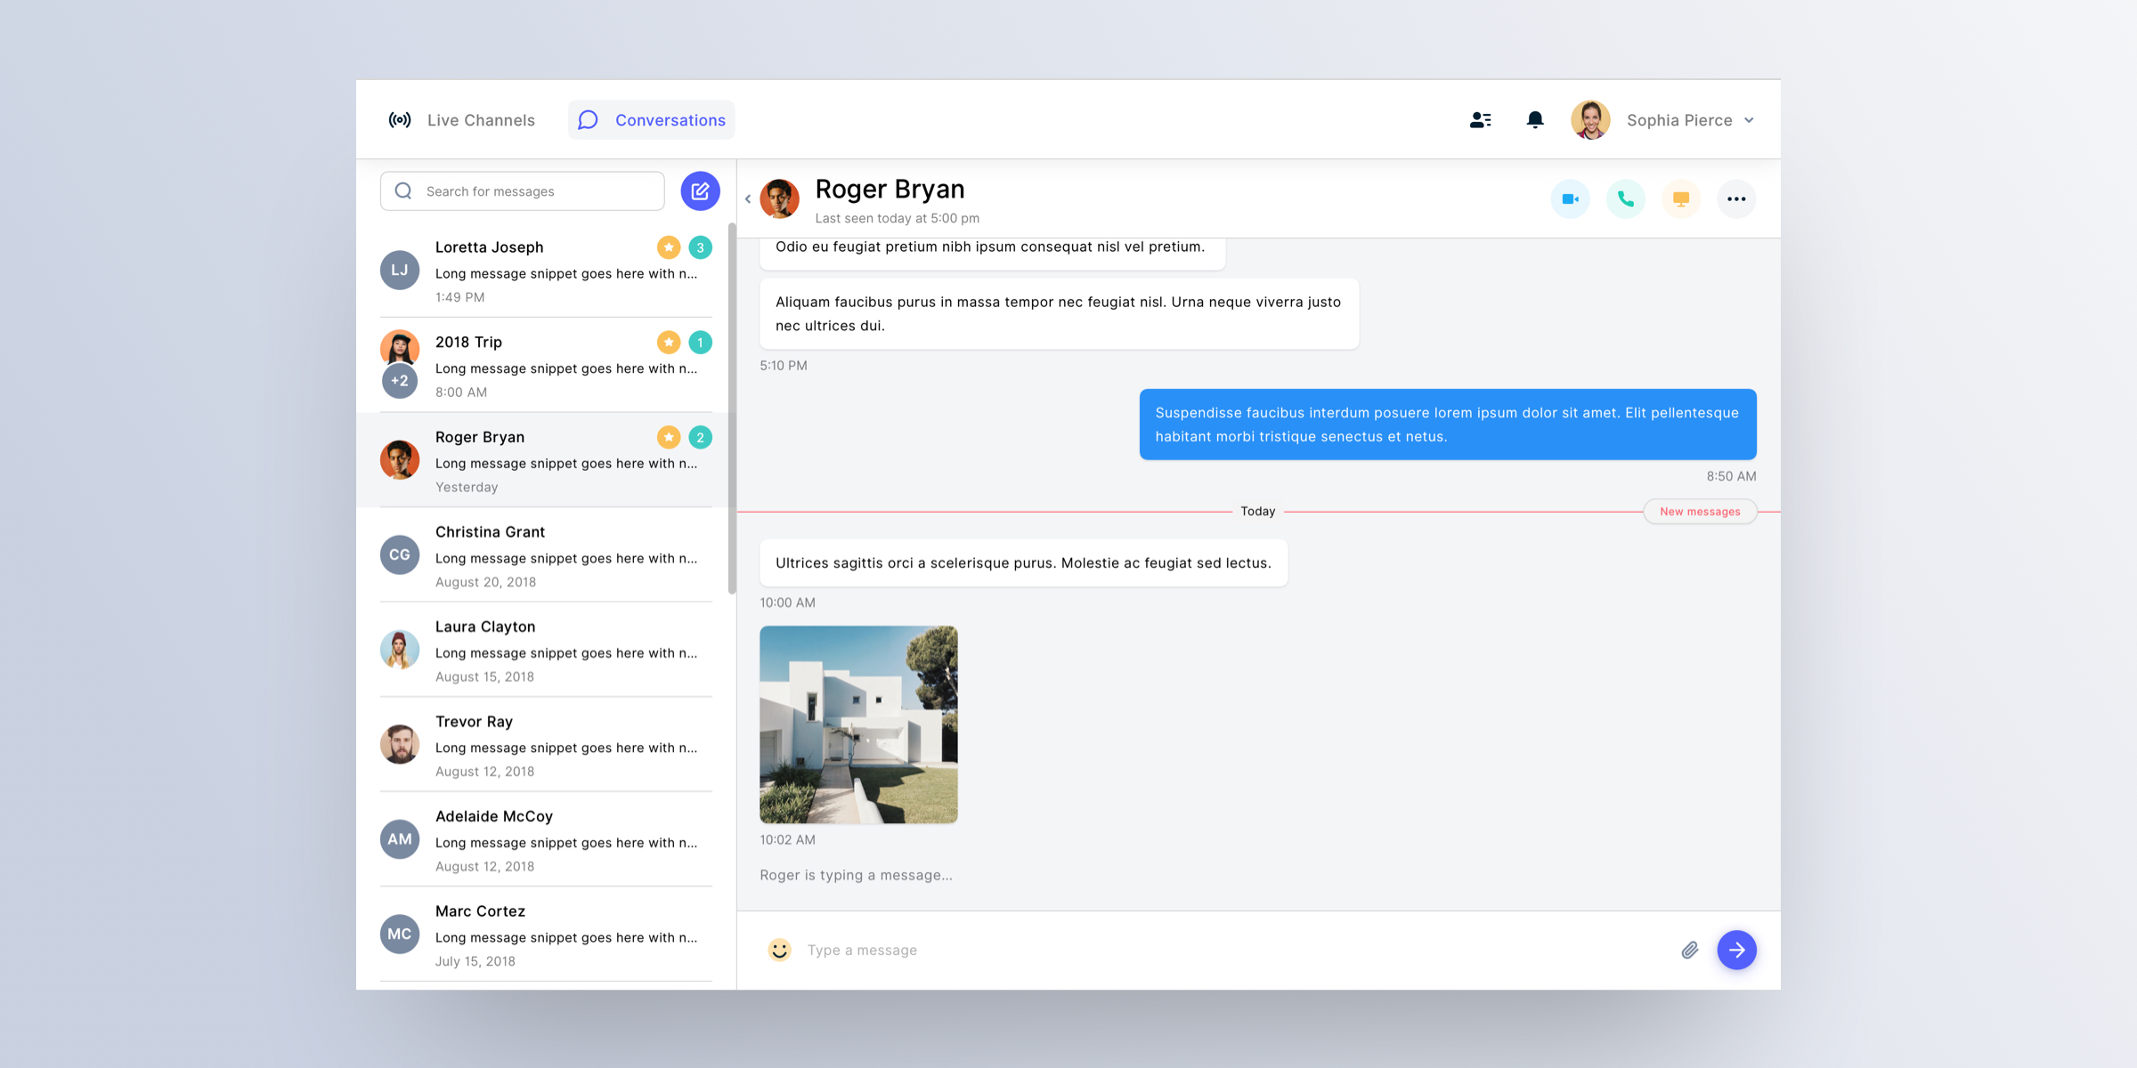This screenshot has width=2137, height=1068.
Task: Click the Aliquam faucibus message bubble
Action: click(1059, 313)
